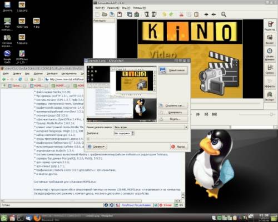This screenshot has height=222, width=278.
Task: Click the screenshot preview thumbnail in KSnapshot
Action: [x=122, y=94]
